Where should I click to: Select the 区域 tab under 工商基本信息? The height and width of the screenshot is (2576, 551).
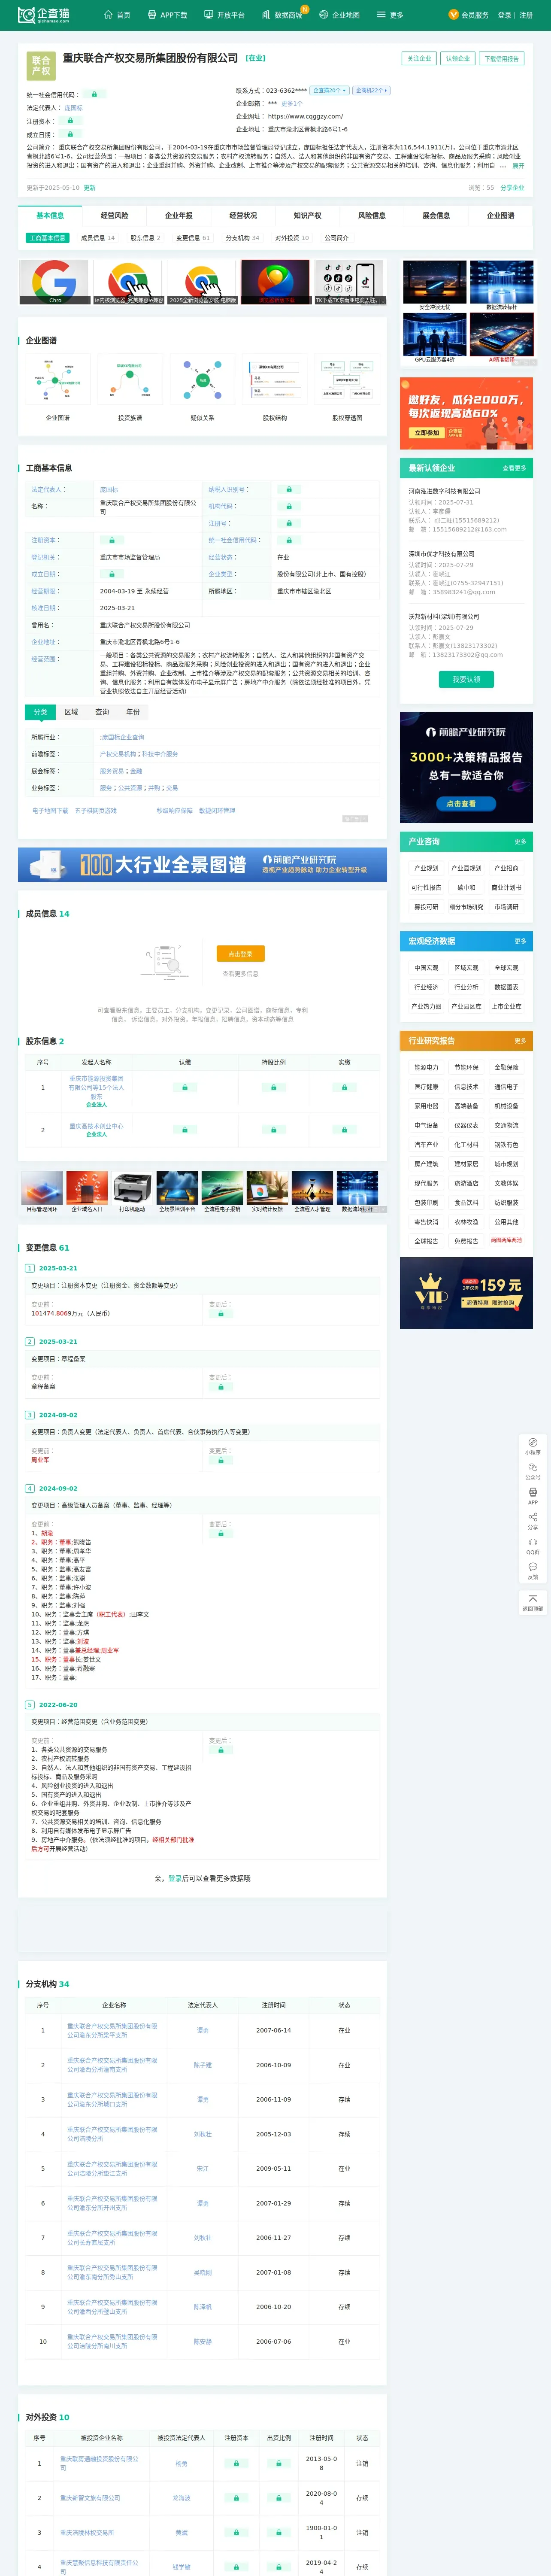pos(71,712)
